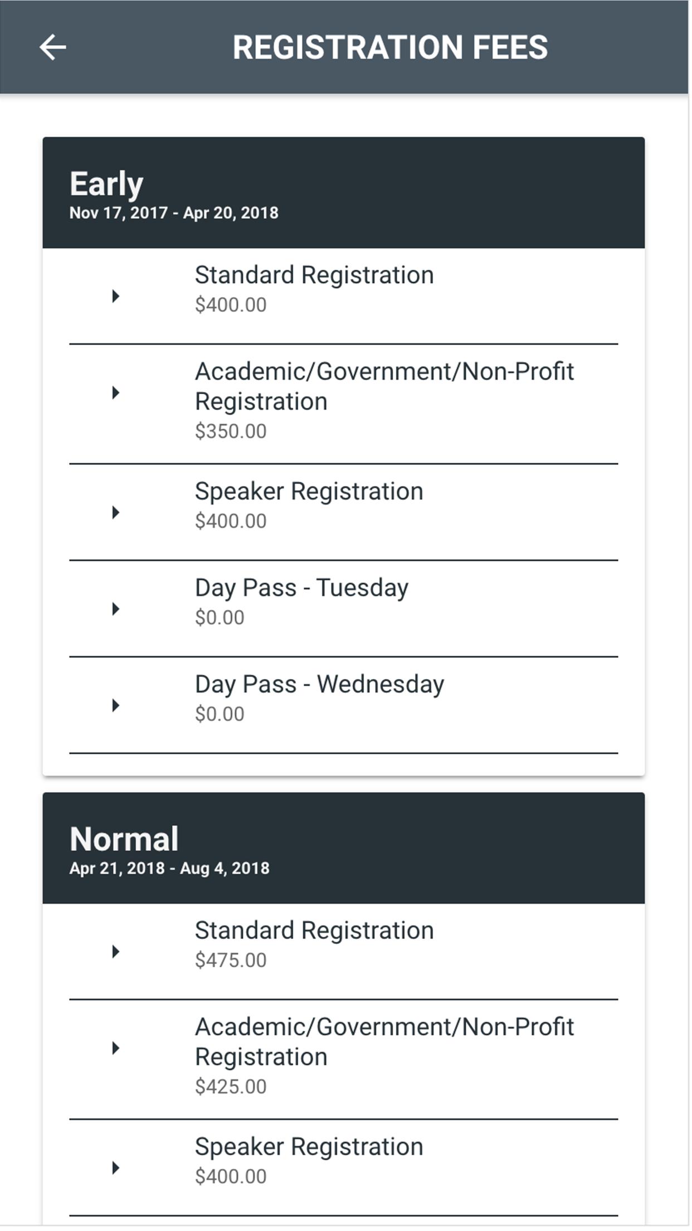The height and width of the screenshot is (1231, 692).
Task: Click the Early section header
Action: click(343, 193)
